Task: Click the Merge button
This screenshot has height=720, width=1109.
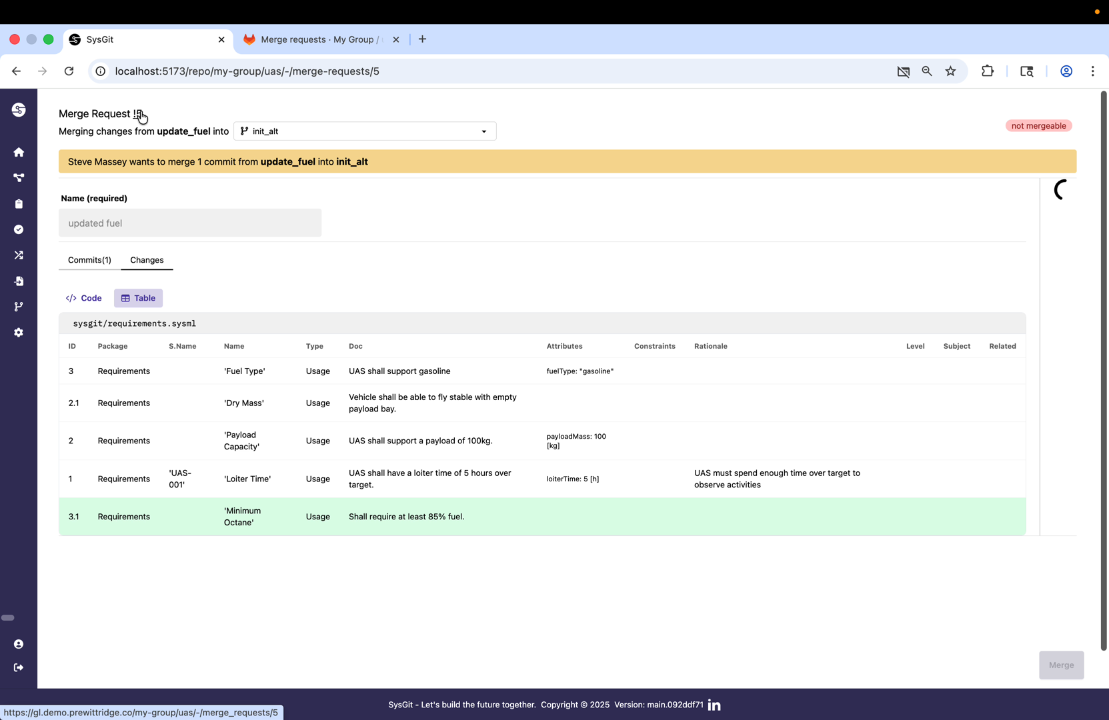Action: [x=1061, y=665]
